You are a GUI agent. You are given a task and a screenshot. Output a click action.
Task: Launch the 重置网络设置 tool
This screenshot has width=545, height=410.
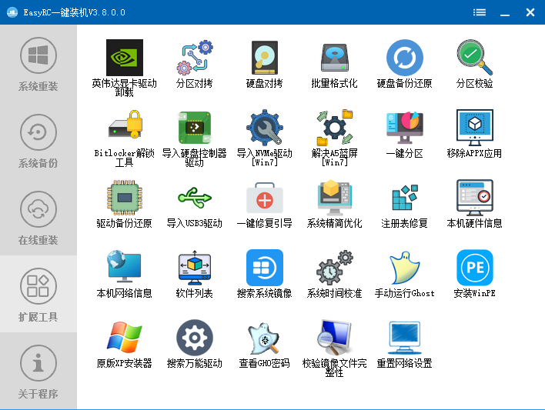pyautogui.click(x=405, y=344)
